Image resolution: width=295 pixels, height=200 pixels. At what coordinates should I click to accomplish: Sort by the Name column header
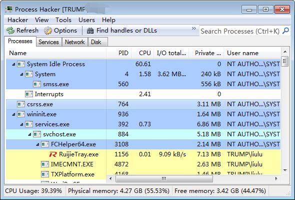point(56,53)
